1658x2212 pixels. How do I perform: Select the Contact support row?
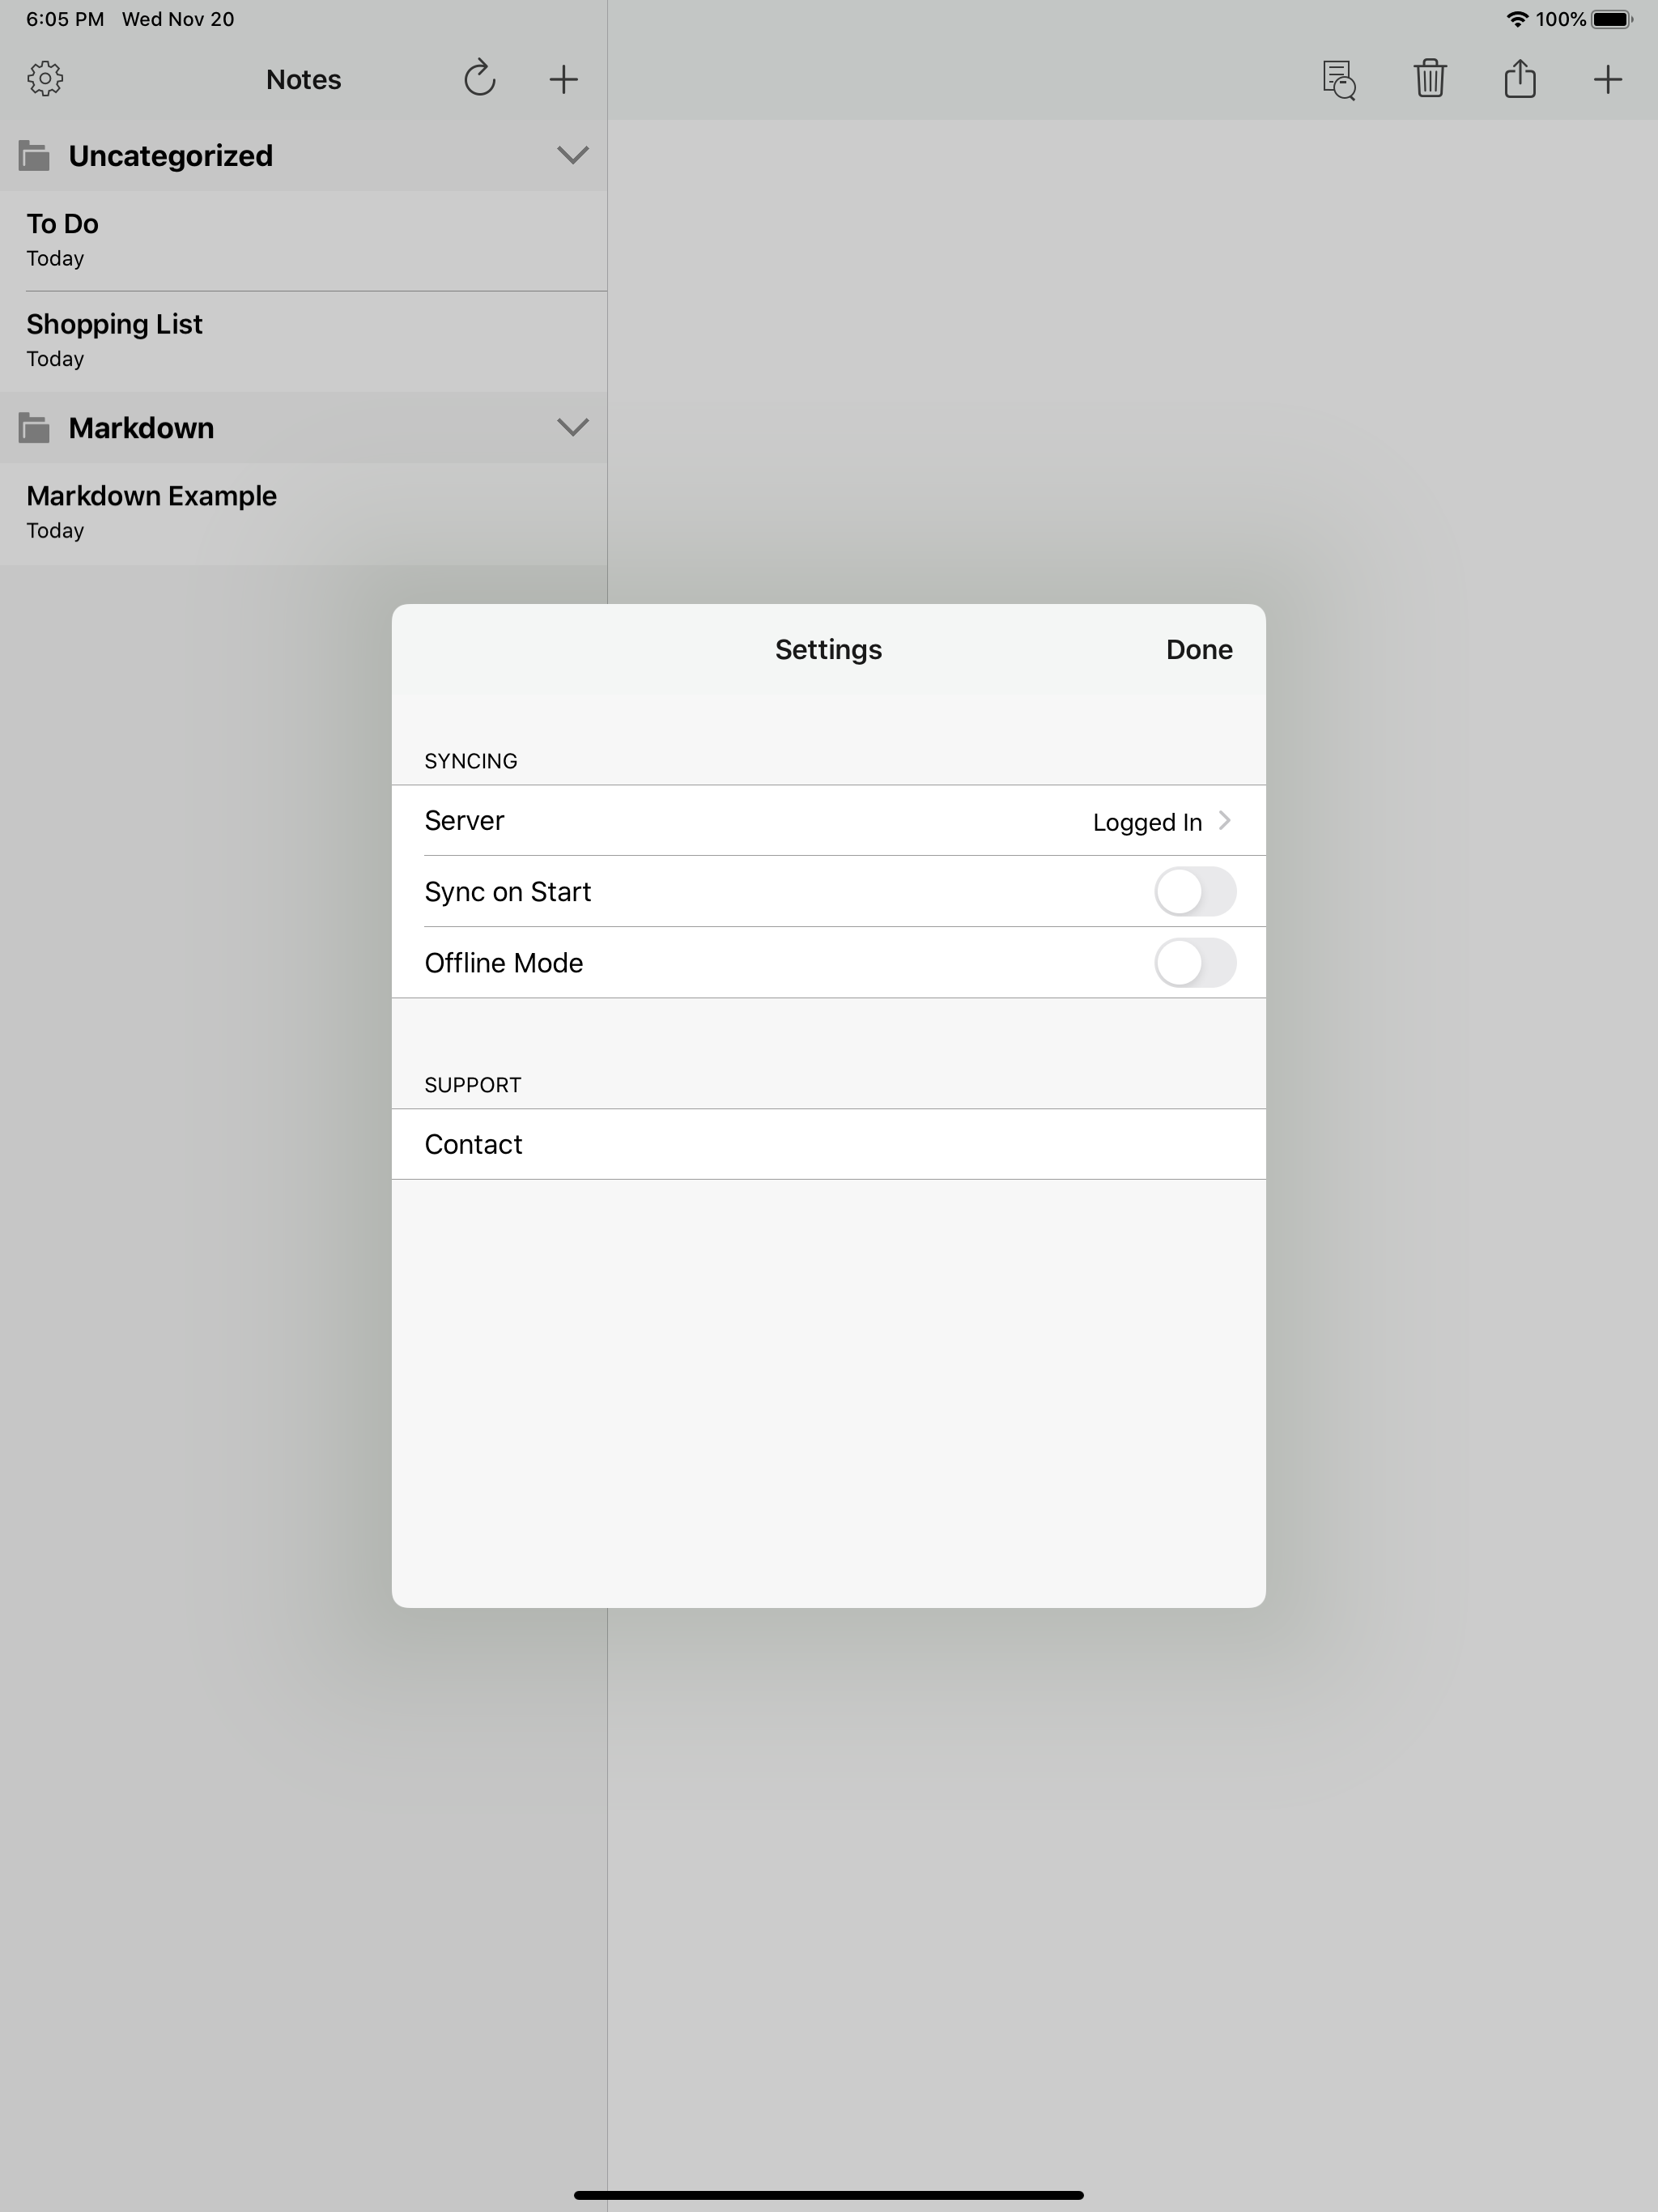pos(828,1144)
